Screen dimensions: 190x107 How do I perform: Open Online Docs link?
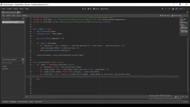(165, 15)
